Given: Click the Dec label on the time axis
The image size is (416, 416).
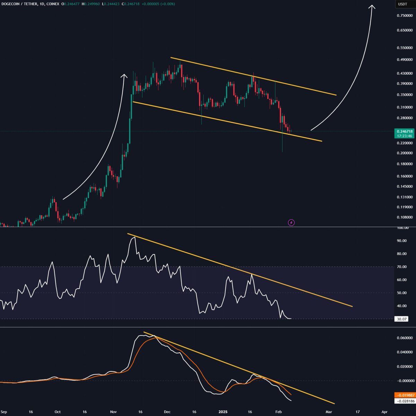Looking at the screenshot, I should point(167,412).
